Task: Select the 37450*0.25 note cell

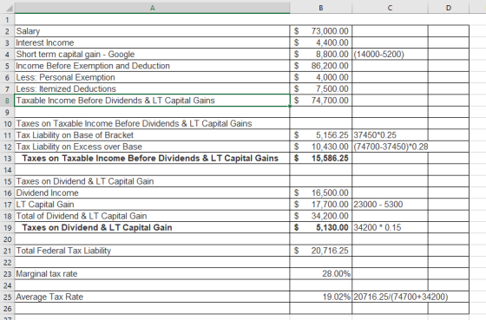Action: (x=390, y=135)
